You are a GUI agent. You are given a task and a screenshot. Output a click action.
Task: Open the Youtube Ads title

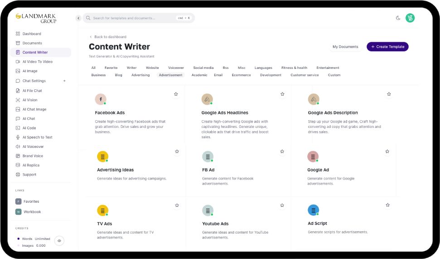pos(216,224)
